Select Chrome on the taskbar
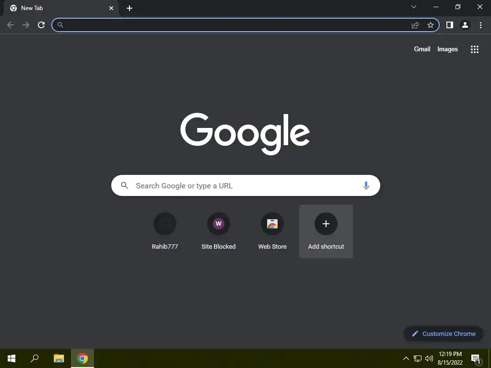491x368 pixels. tap(82, 358)
